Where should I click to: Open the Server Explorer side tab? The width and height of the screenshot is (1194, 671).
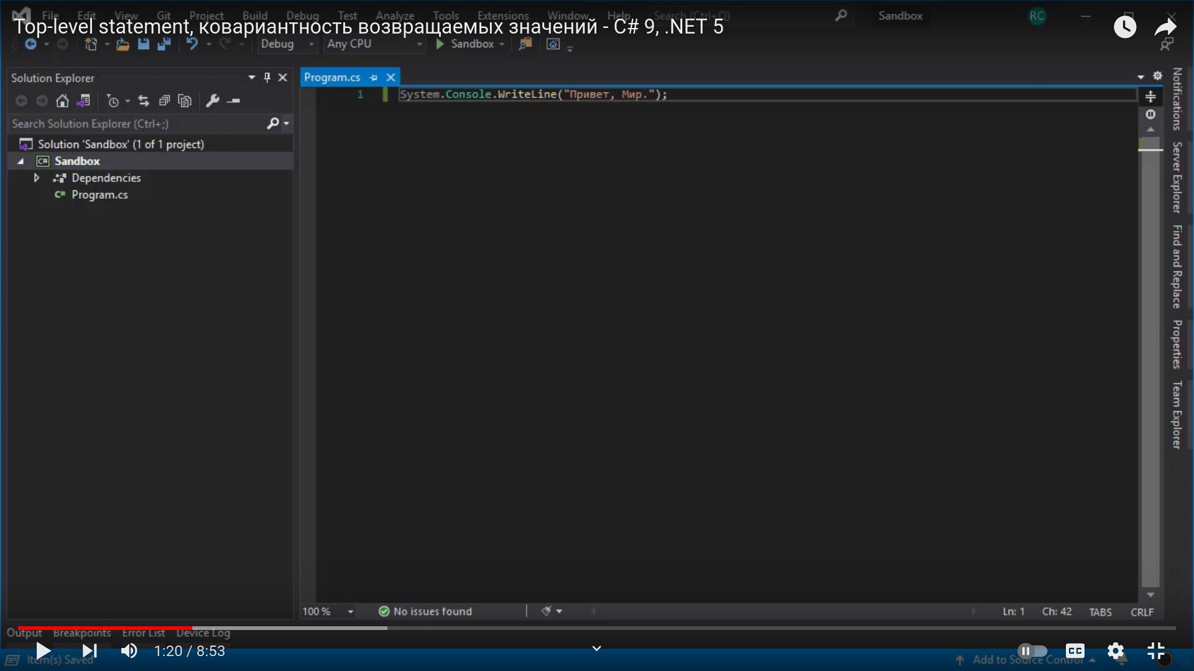pos(1177,177)
